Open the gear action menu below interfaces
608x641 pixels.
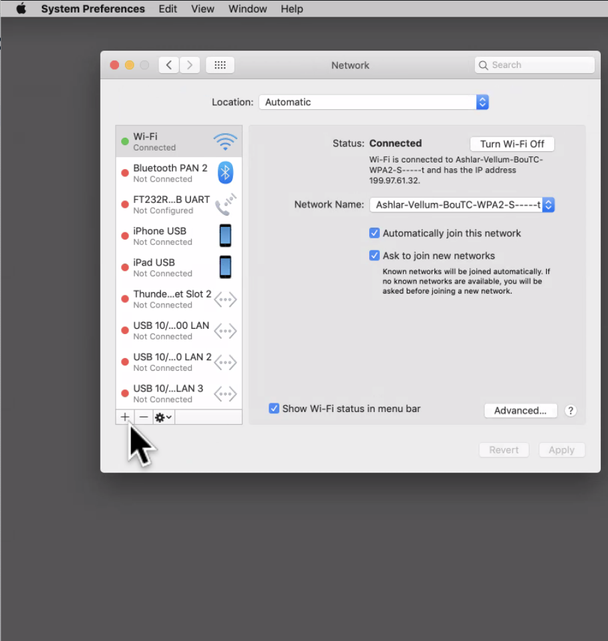(162, 417)
